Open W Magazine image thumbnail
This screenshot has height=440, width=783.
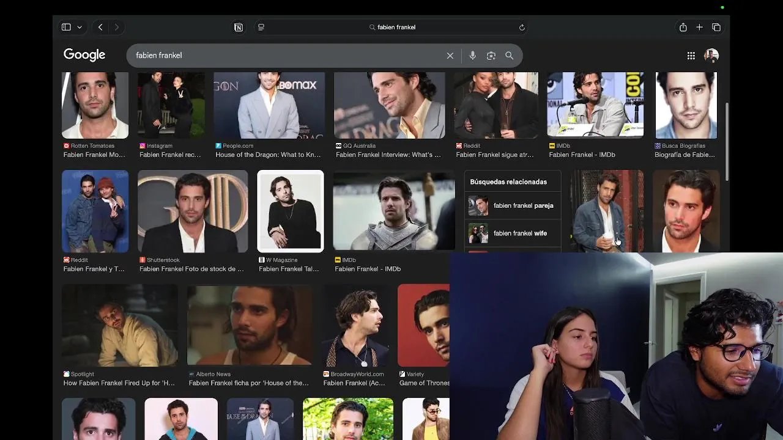click(291, 211)
